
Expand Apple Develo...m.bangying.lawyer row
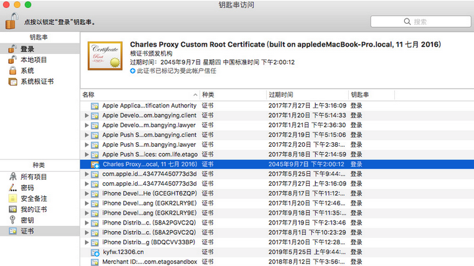click(x=86, y=125)
